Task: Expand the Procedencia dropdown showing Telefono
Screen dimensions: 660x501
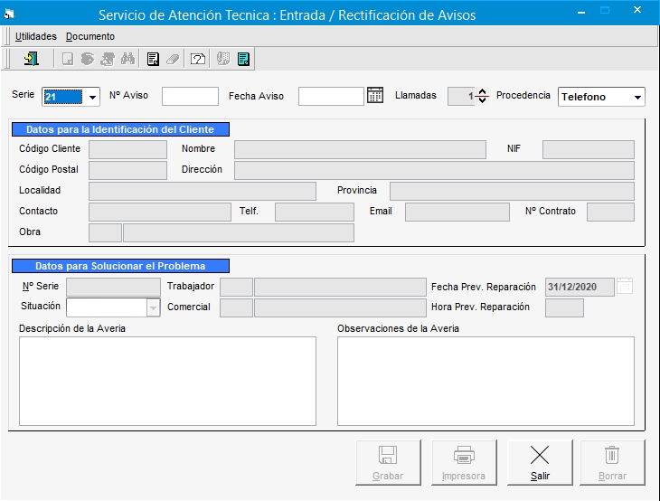Action: coord(637,98)
